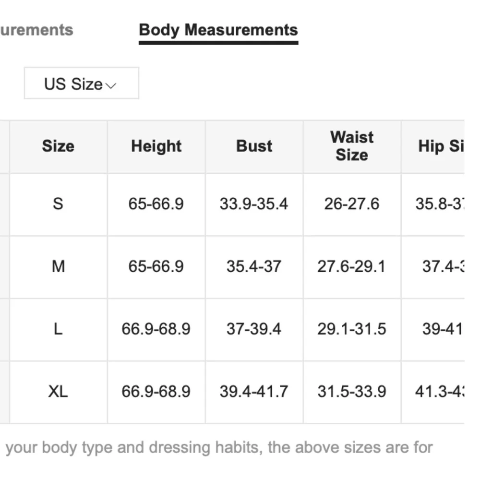Click the 39.4-41.7 bust cell
Image resolution: width=480 pixels, height=480 pixels.
point(254,392)
